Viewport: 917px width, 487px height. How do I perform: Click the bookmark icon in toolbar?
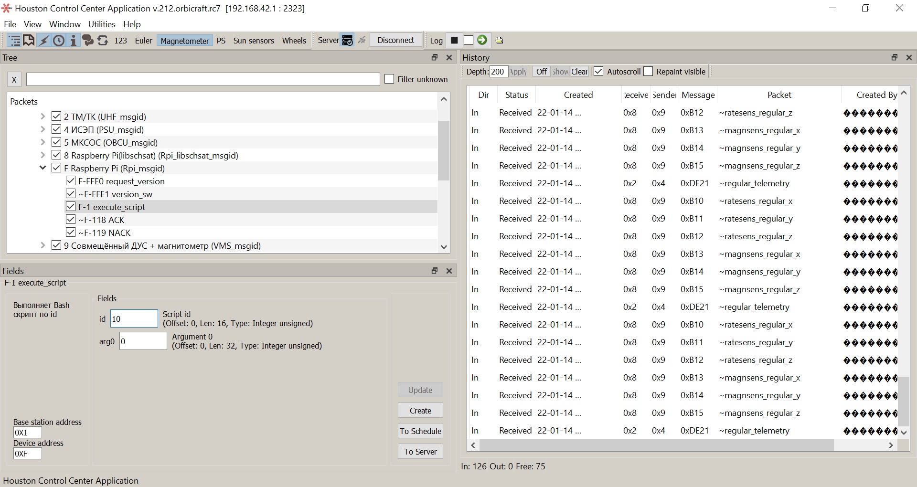pyautogui.click(x=29, y=41)
